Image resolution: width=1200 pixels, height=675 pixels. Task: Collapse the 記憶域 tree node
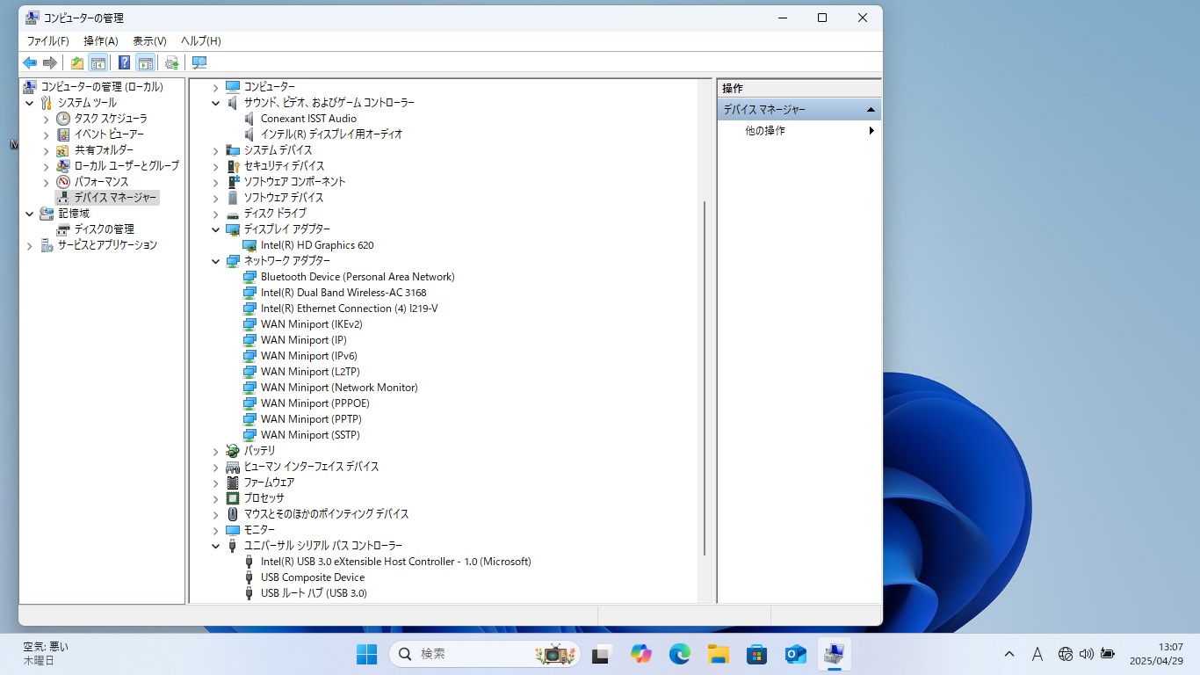tap(31, 214)
